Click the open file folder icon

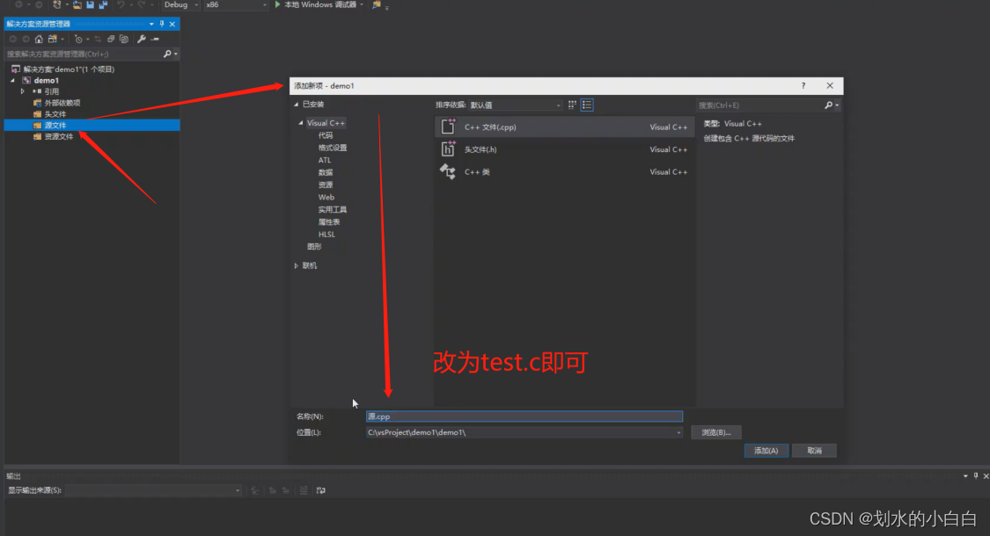pos(77,4)
